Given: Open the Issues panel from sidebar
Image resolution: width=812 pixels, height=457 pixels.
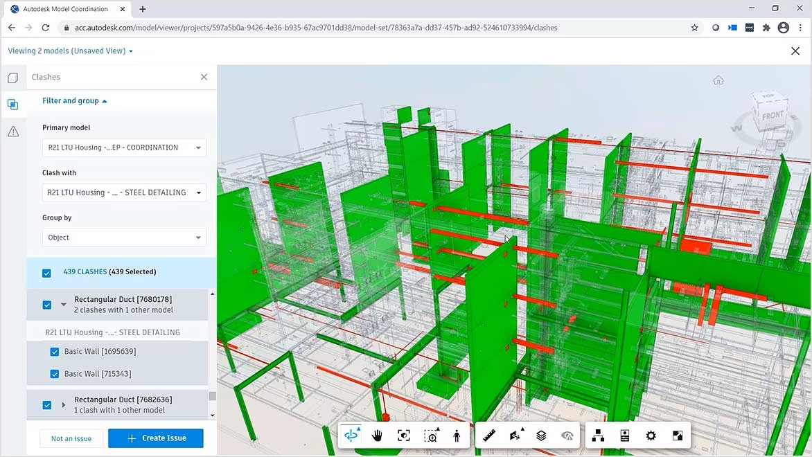Looking at the screenshot, I should [x=12, y=131].
